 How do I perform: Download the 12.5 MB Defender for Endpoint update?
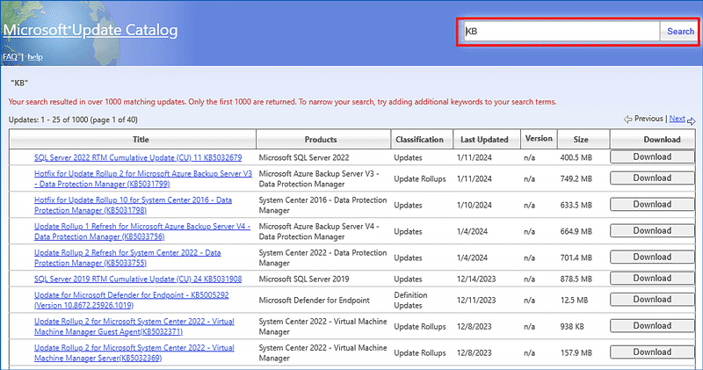(x=652, y=299)
